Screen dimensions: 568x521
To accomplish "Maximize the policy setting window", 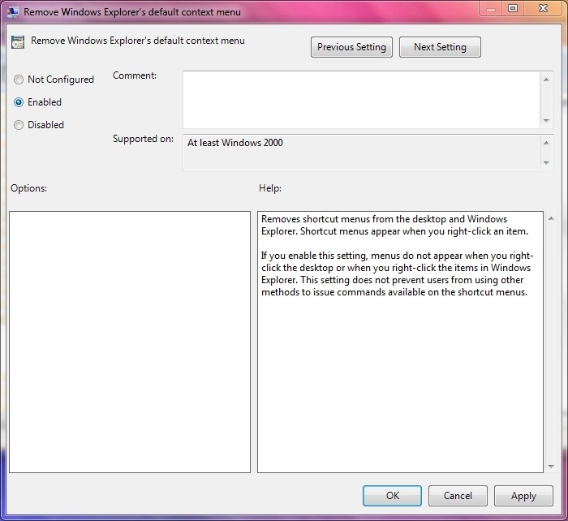I will tap(513, 9).
